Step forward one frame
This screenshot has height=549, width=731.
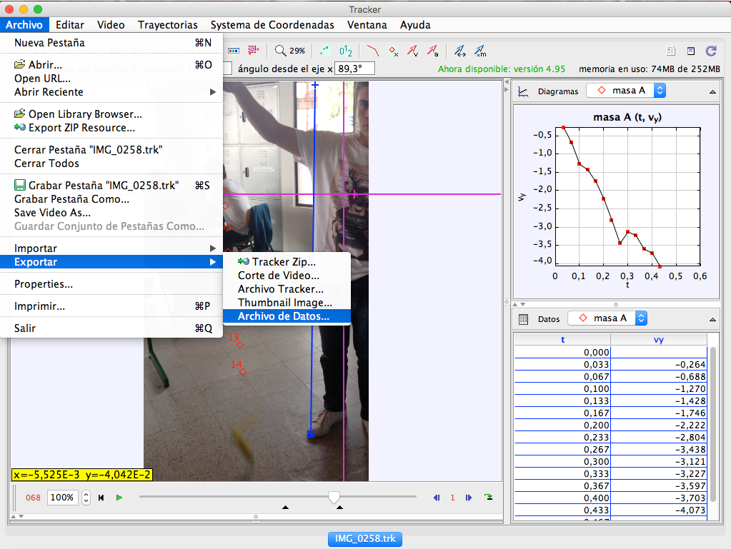click(469, 498)
